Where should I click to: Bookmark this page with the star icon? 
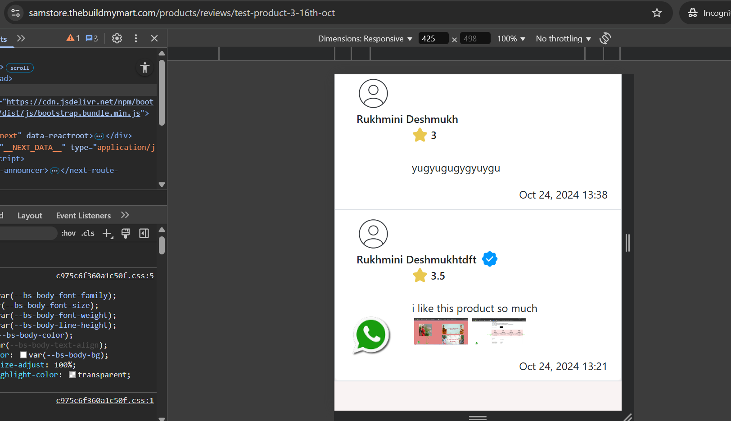657,13
